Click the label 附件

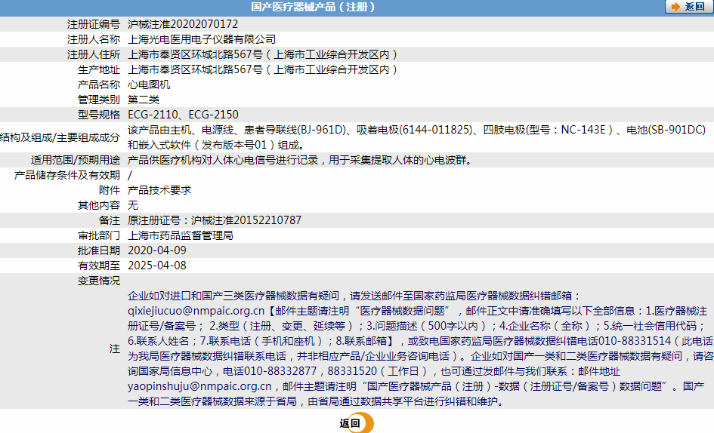[110, 190]
